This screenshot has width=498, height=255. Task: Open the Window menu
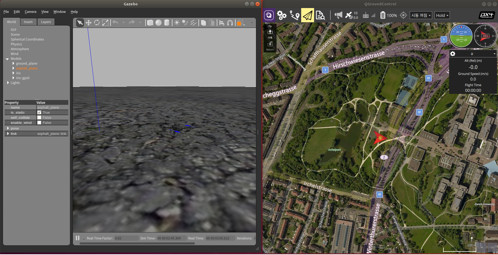pyautogui.click(x=59, y=12)
